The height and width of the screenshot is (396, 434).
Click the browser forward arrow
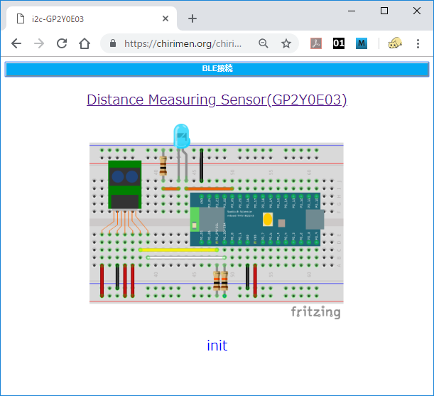[x=39, y=43]
